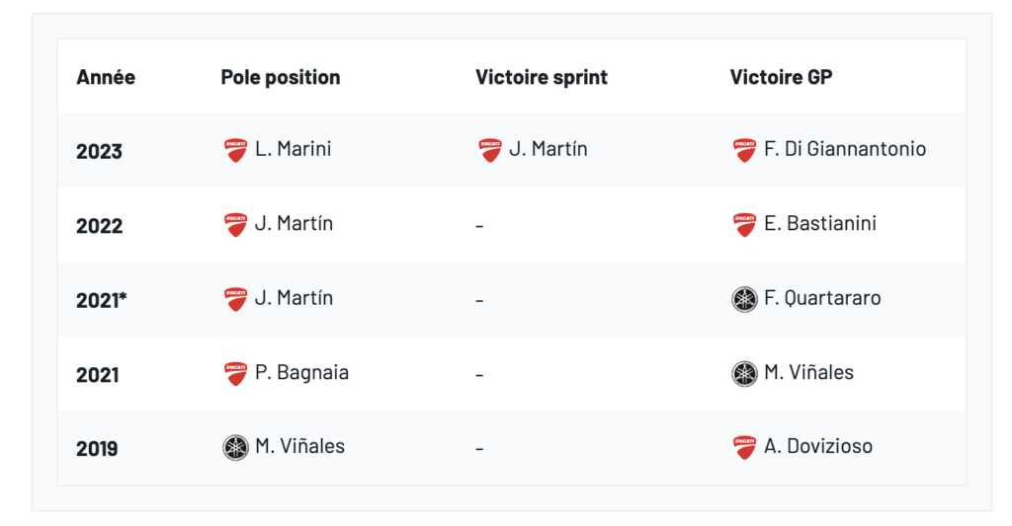Click the Yamaha logo next to M. Viñales pole 2019

234,448
